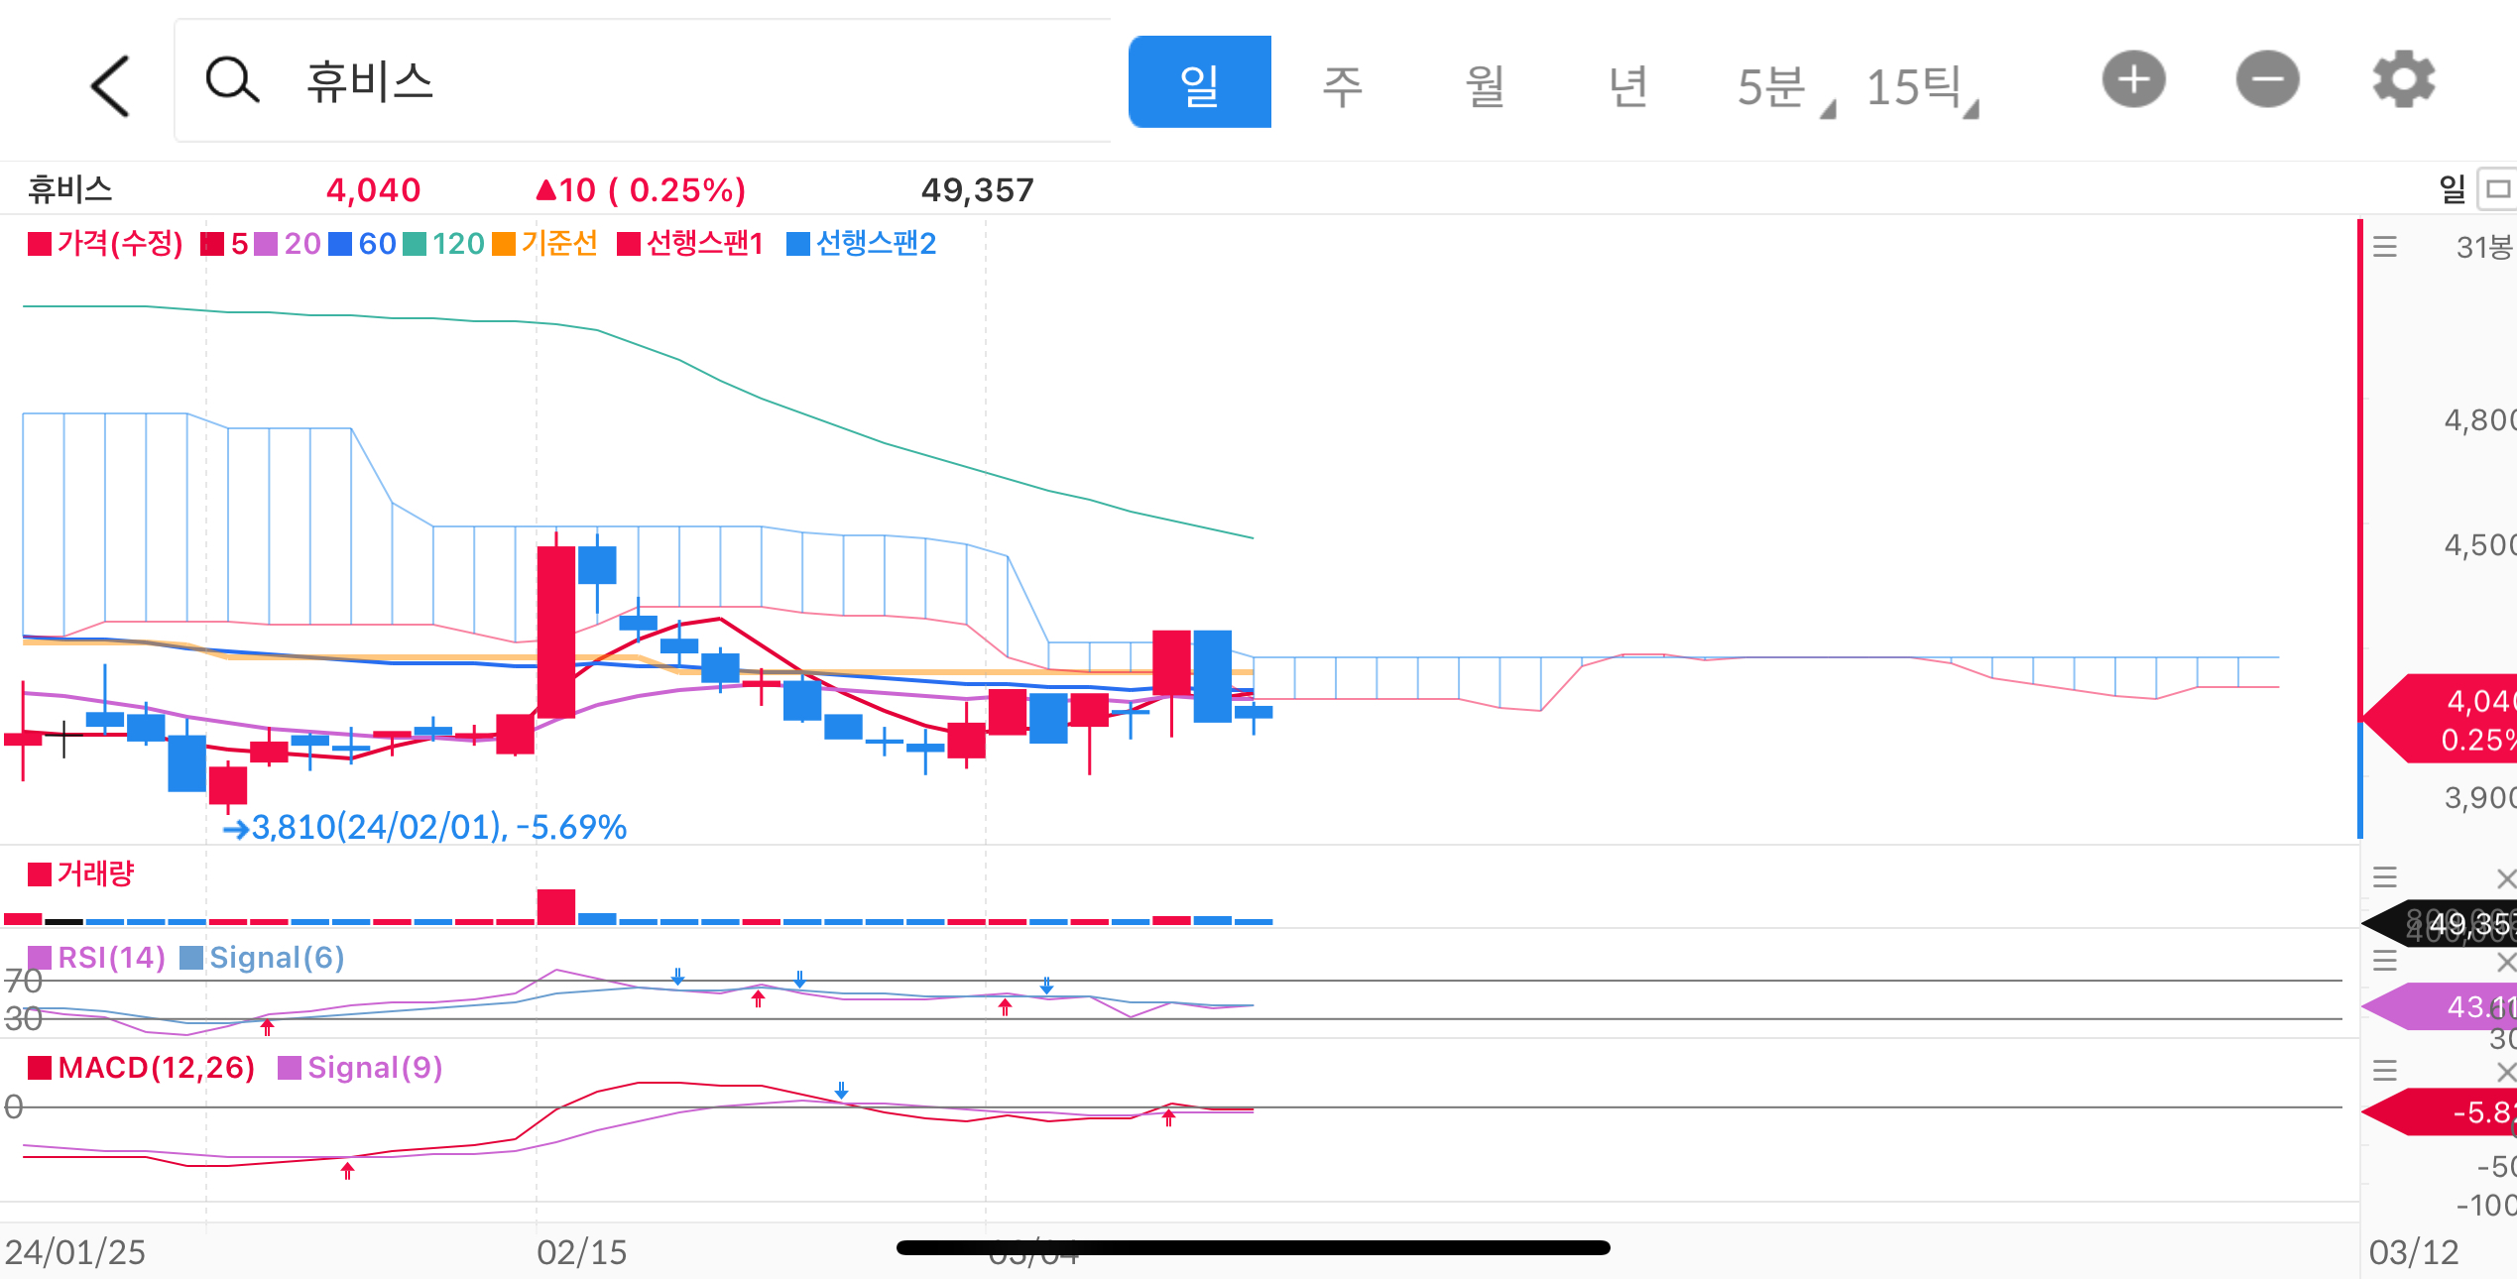Close the MACD indicator panel
The height and width of the screenshot is (1279, 2517).
[2505, 1071]
